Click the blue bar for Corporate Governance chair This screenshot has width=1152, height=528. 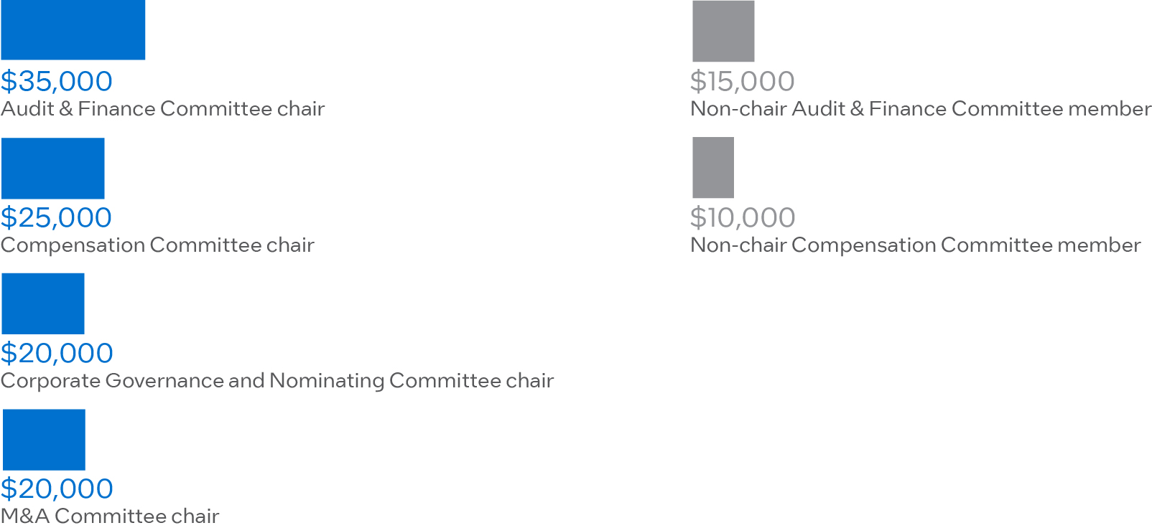(43, 303)
